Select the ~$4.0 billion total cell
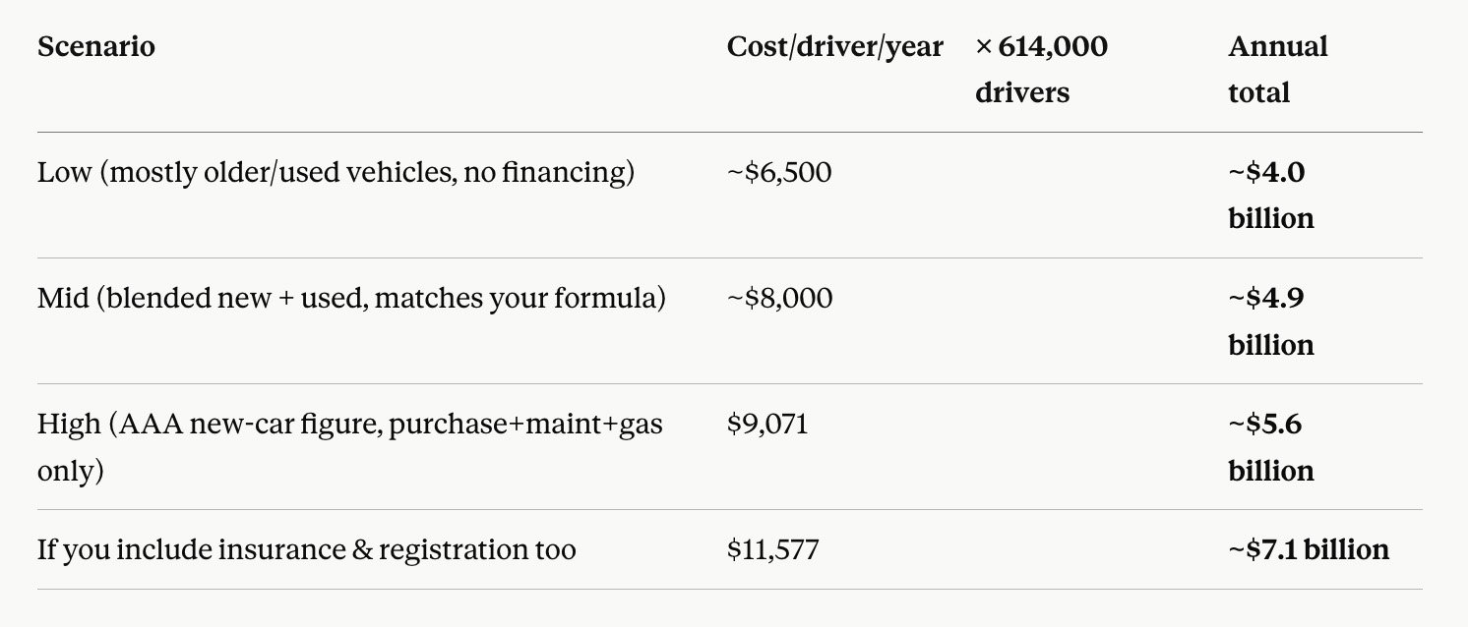The width and height of the screenshot is (1468, 627). [1270, 195]
